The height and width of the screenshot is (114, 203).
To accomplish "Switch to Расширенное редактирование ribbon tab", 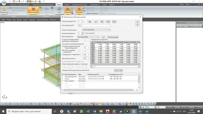I will pos(43,5).
